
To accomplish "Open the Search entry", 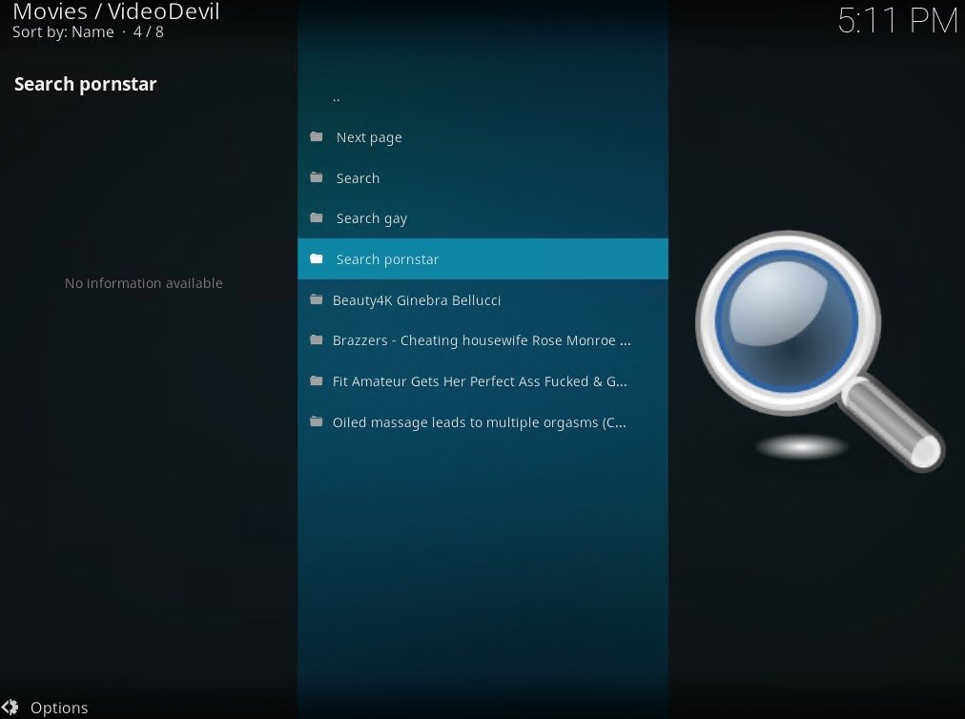I will coord(358,178).
